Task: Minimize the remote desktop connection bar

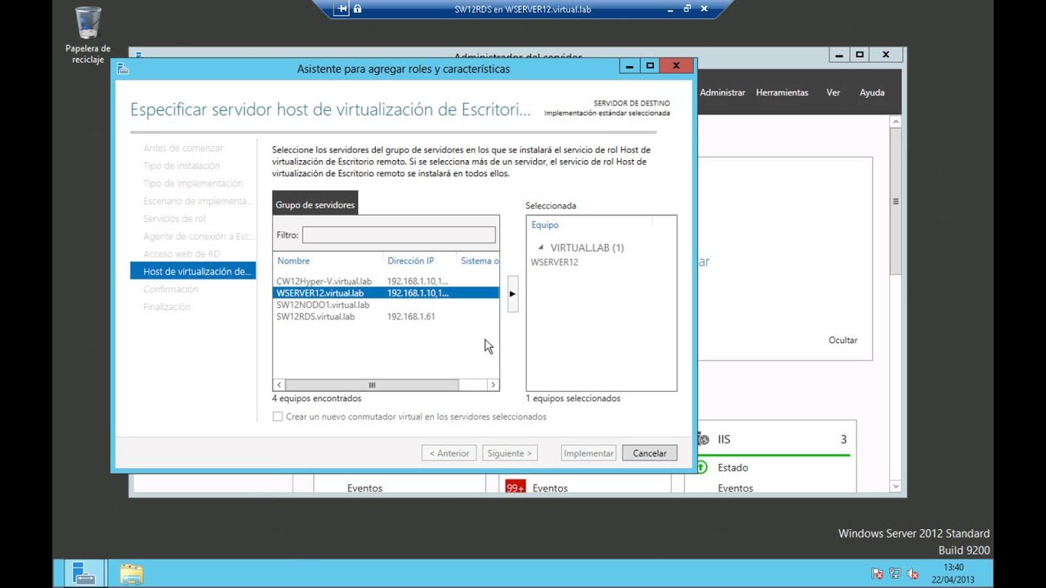Action: 669,9
